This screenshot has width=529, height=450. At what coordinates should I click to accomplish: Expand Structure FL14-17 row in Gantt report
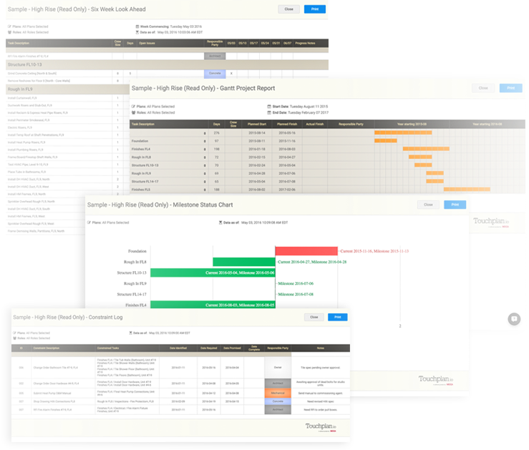[205, 182]
